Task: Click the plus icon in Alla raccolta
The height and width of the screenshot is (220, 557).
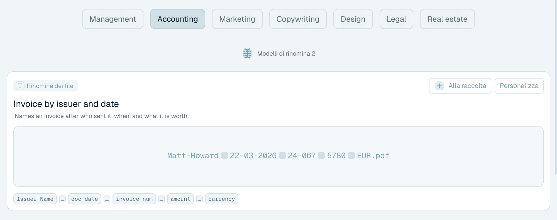Action: tap(439, 86)
